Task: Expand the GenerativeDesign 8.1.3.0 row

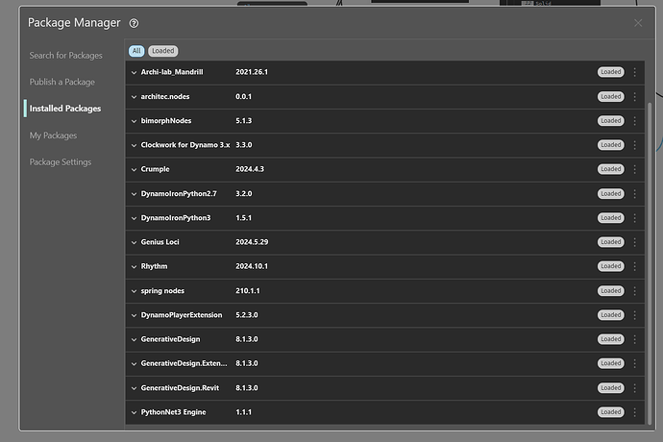Action: pos(134,339)
